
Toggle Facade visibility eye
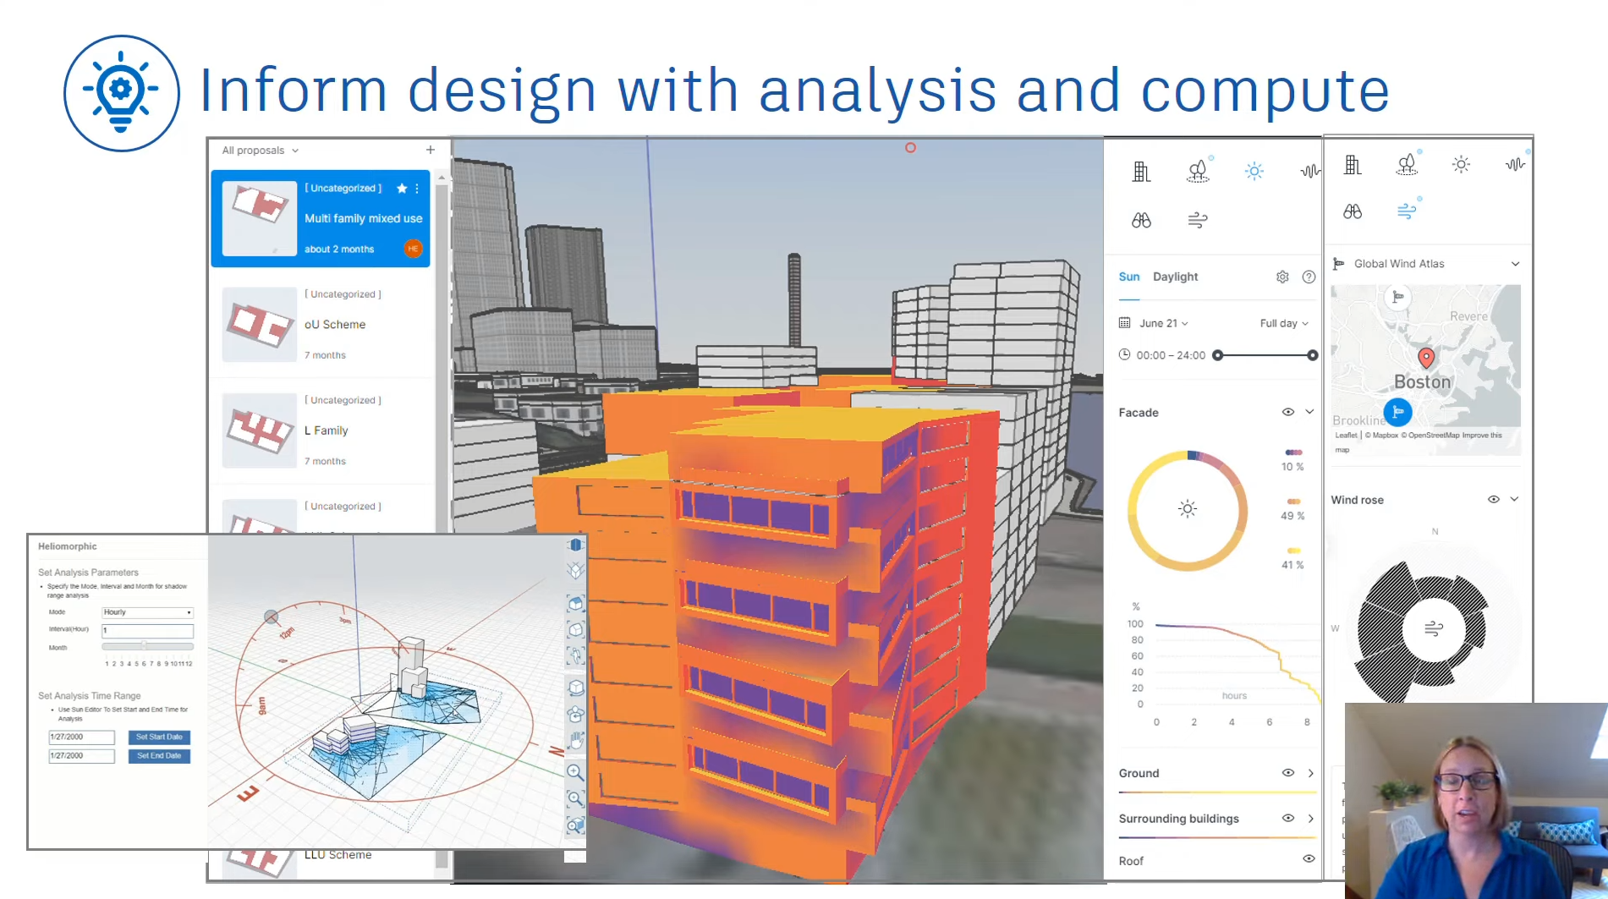(x=1287, y=412)
